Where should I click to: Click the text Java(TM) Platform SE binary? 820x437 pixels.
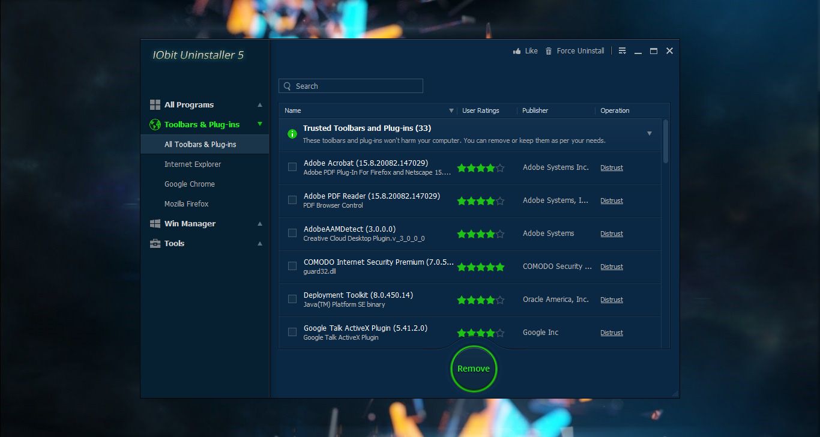344,304
